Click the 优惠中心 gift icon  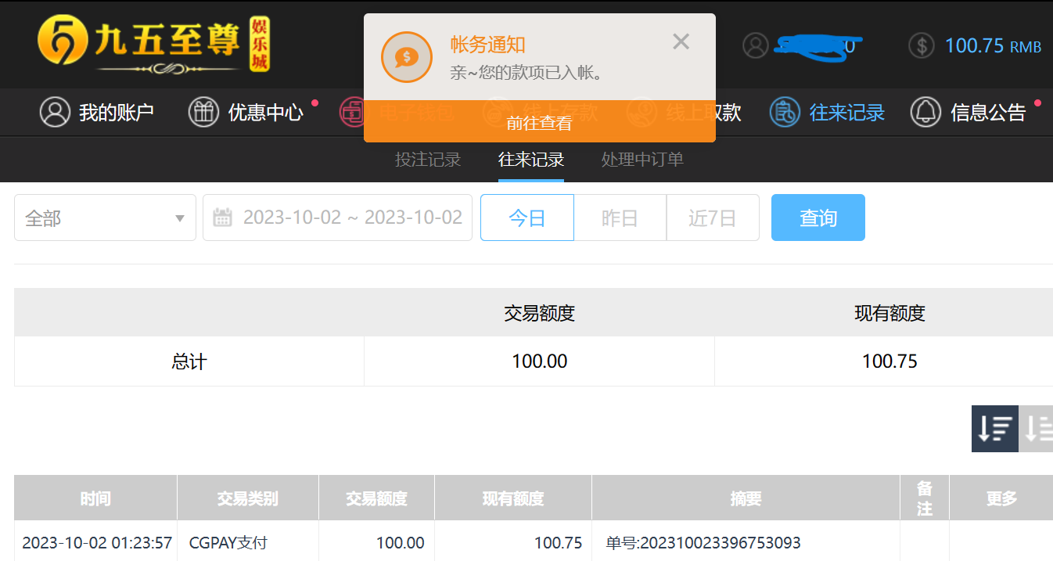(203, 113)
